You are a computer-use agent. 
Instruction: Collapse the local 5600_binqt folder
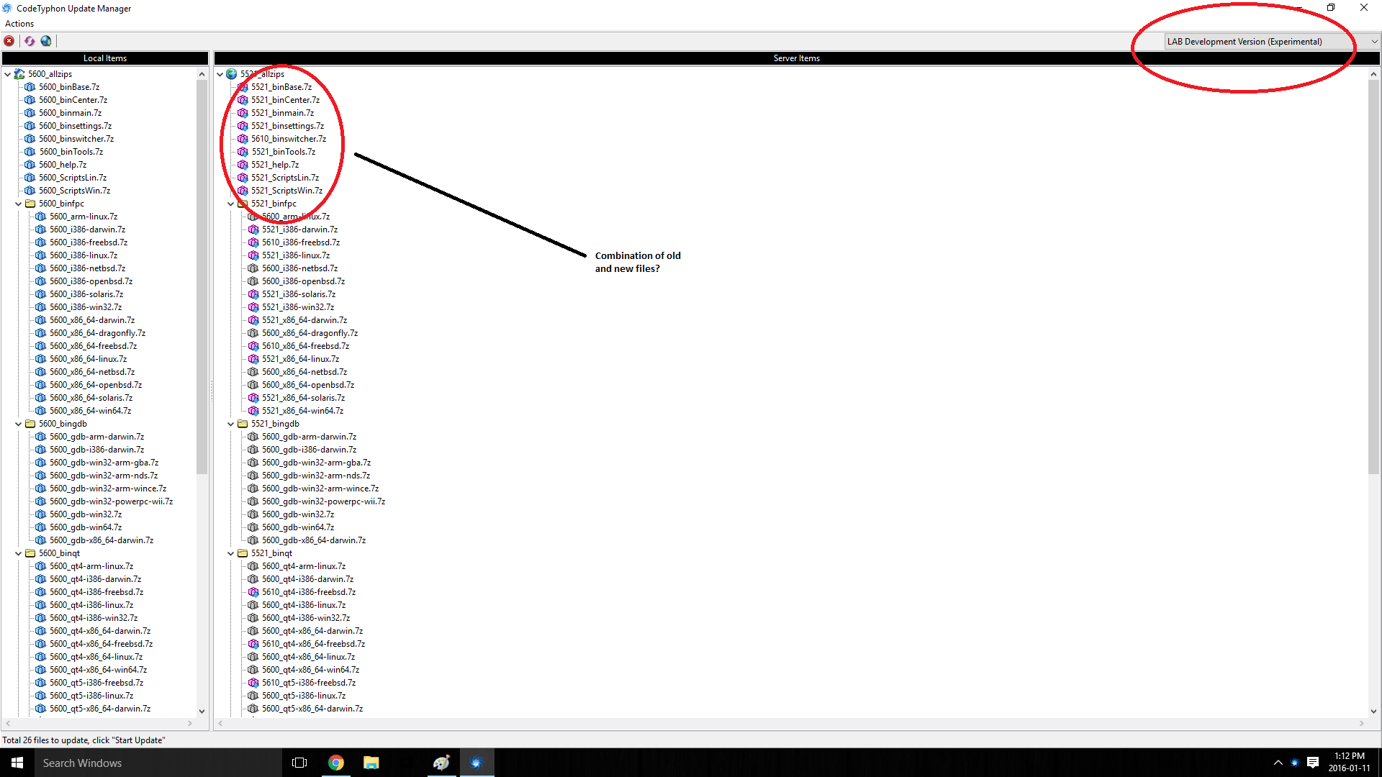coord(18,553)
